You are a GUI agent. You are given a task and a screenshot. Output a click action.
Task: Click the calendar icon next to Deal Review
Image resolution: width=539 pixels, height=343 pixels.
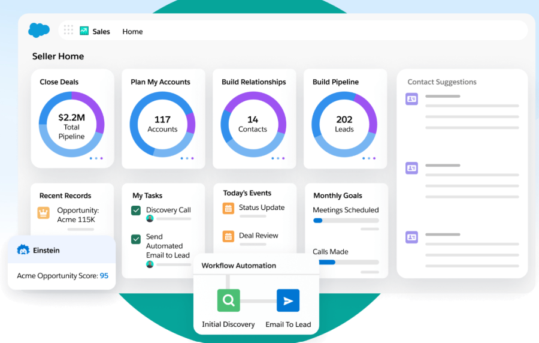[x=228, y=236]
